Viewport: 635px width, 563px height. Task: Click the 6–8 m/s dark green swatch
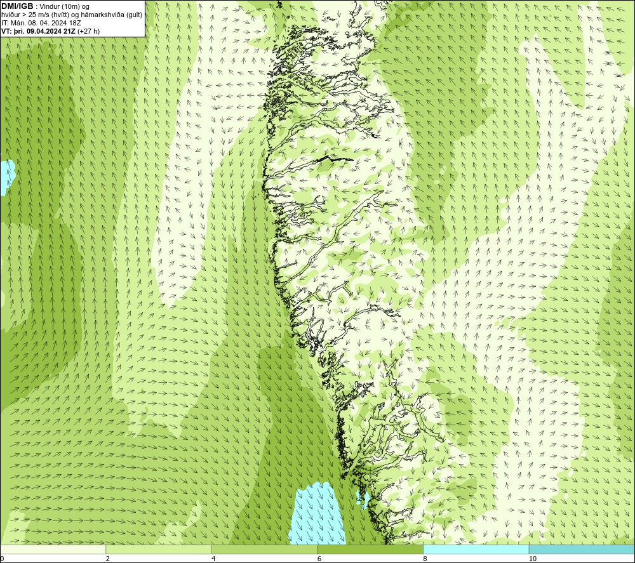(370, 549)
